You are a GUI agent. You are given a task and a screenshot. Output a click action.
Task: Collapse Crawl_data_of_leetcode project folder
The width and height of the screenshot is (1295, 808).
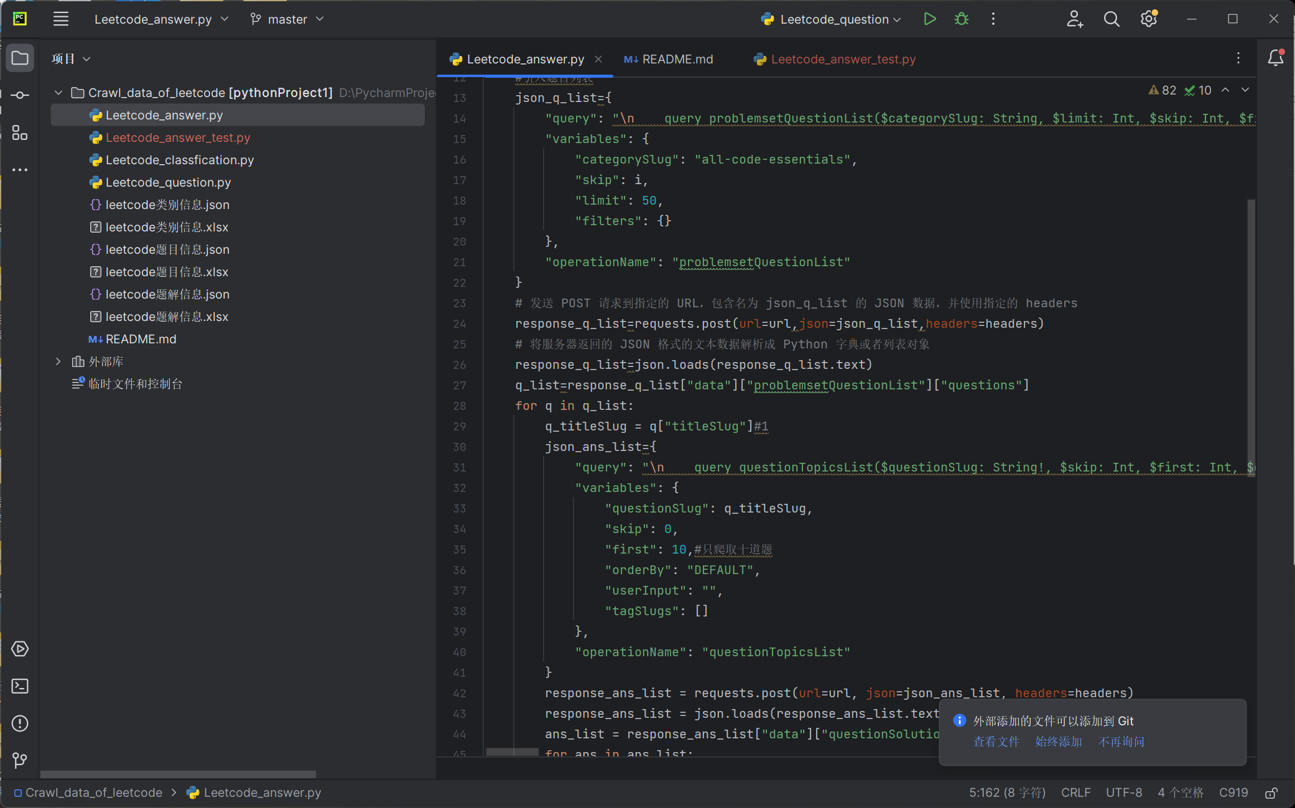tap(58, 93)
